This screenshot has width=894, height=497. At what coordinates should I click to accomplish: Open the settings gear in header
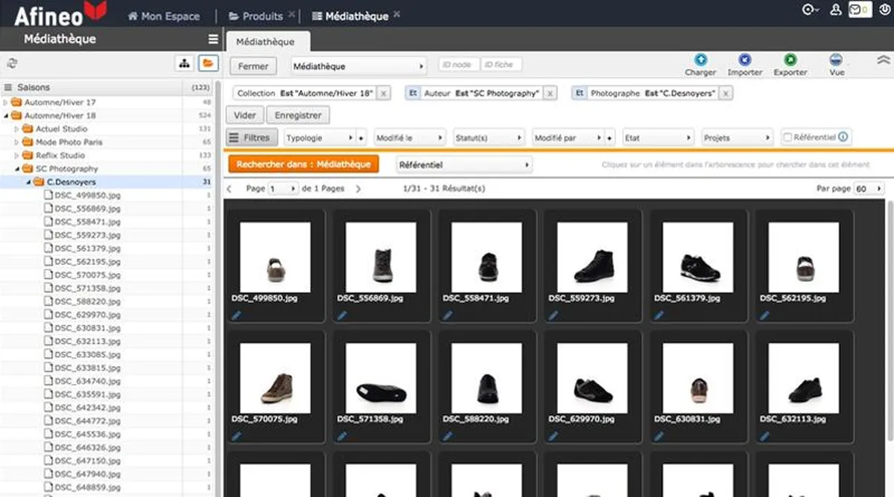pos(810,10)
